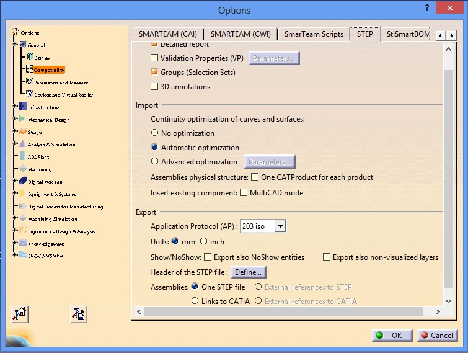
Task: Click Define... for STEP file header
Action: point(249,272)
